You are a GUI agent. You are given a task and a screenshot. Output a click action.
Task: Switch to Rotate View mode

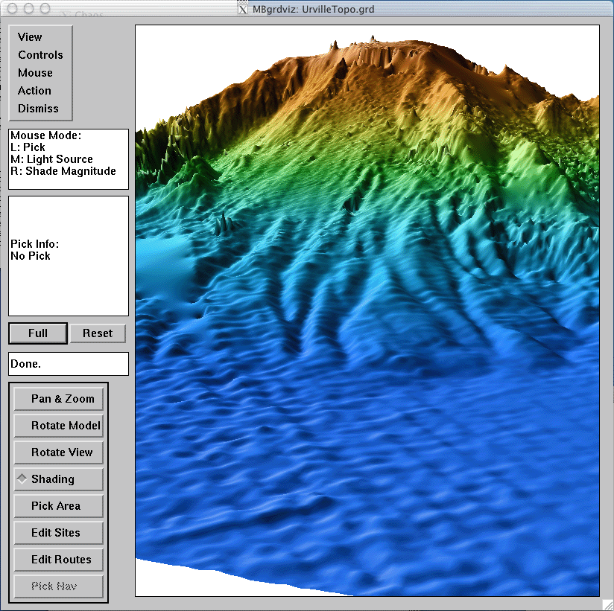tap(58, 452)
